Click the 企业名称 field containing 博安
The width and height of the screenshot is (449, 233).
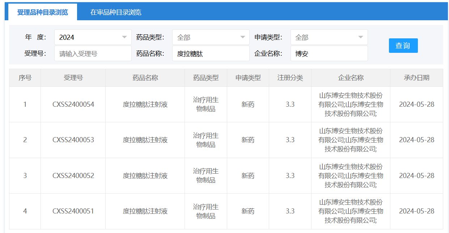329,54
